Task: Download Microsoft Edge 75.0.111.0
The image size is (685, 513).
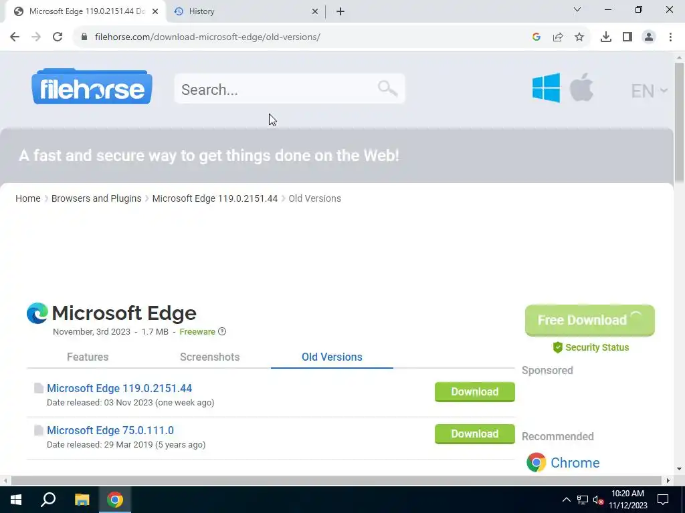Action: [x=475, y=434]
